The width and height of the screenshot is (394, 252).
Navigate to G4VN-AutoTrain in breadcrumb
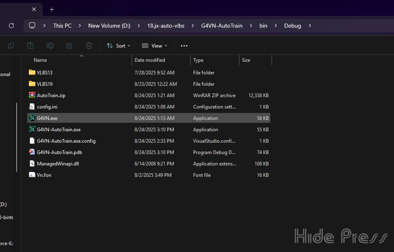click(222, 26)
